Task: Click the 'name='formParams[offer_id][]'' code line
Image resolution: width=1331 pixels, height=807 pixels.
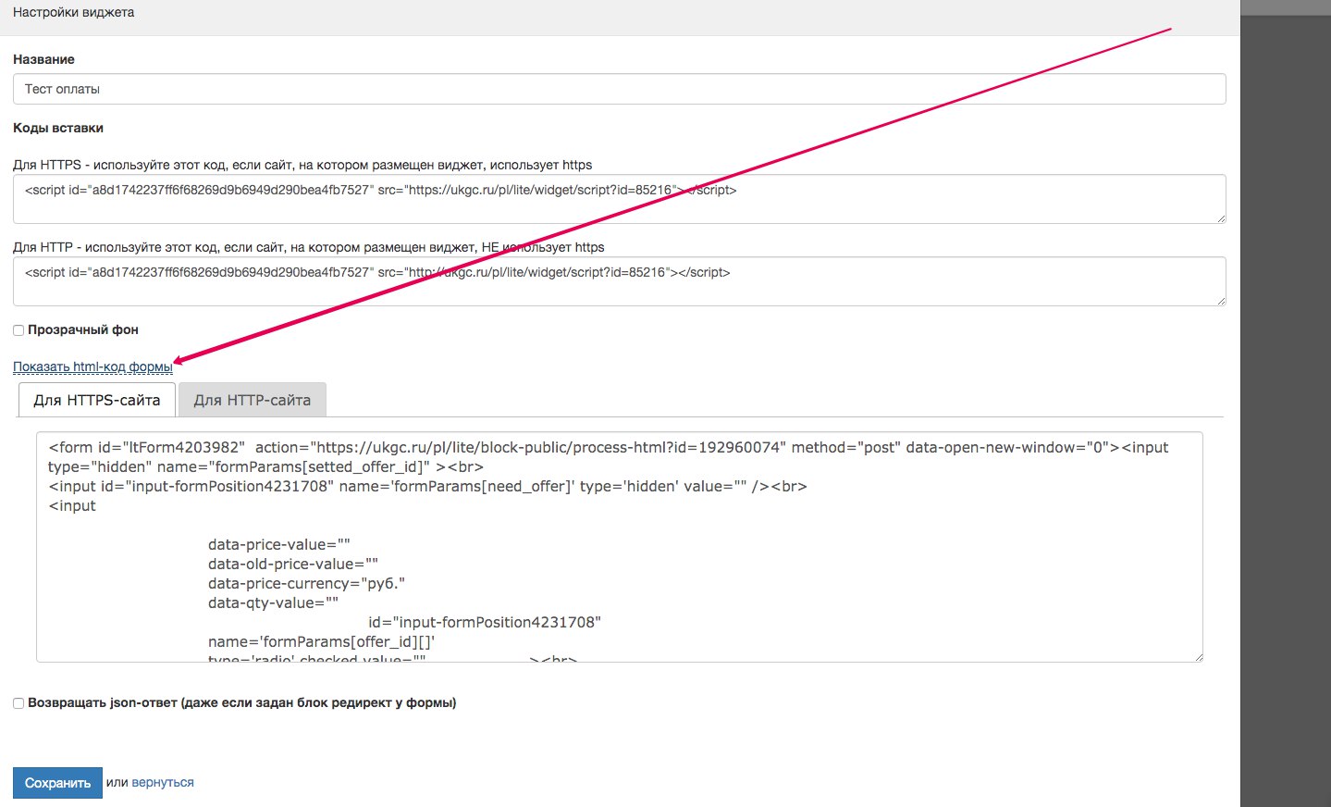Action: click(321, 641)
